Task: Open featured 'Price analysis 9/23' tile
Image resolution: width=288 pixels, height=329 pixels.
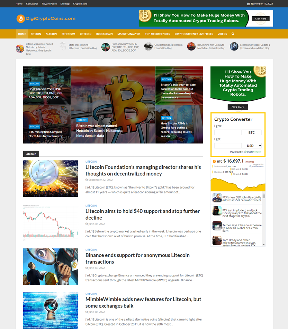Action: pos(47,85)
